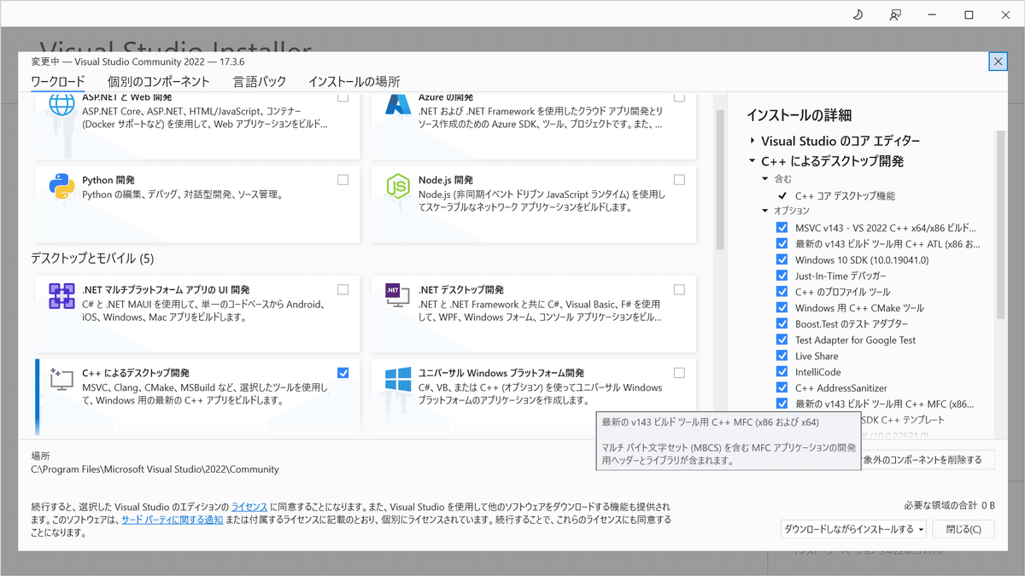Screen dimensions: 1025x576
Task: Switch to the ワークロード tab
Action: click(58, 82)
